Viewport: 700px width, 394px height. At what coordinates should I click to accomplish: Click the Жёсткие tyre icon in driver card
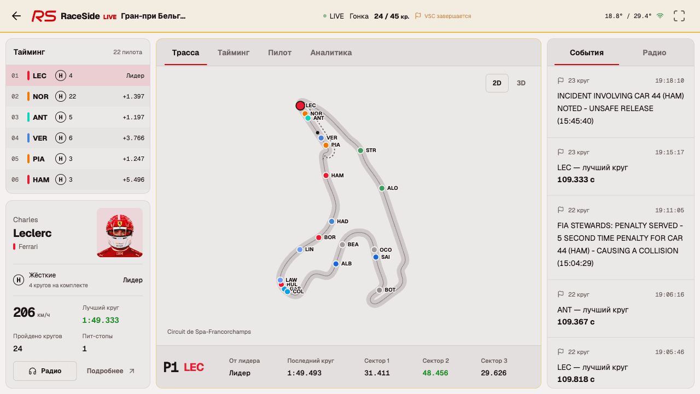tap(19, 280)
